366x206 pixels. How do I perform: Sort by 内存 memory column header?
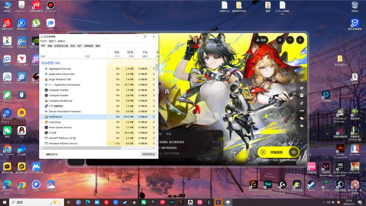point(128,54)
